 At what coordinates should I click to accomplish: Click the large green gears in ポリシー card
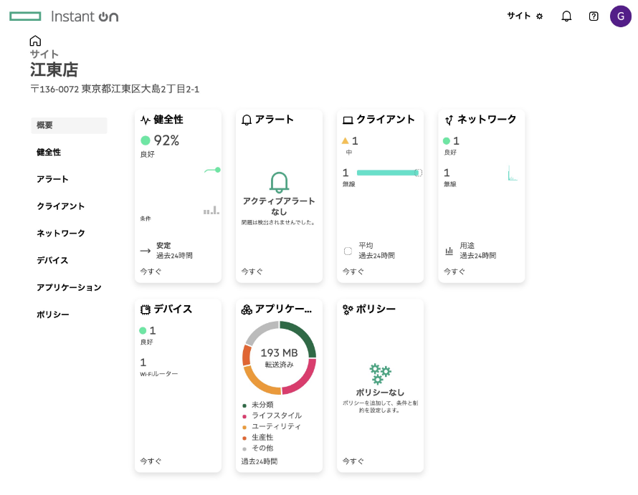380,374
